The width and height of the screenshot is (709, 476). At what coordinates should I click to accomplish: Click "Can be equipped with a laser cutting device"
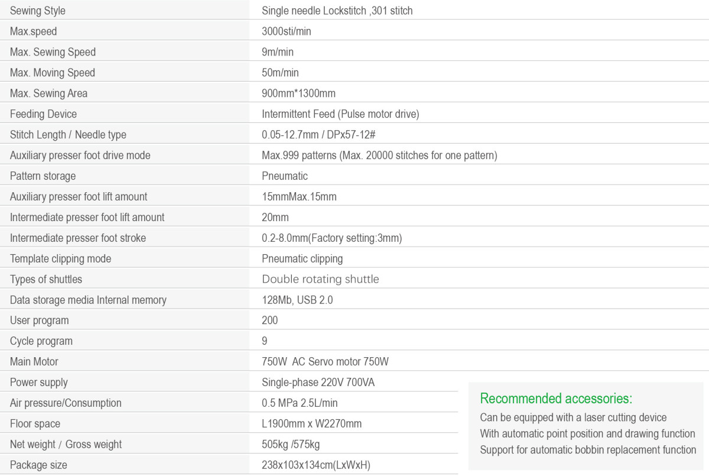coord(573,417)
